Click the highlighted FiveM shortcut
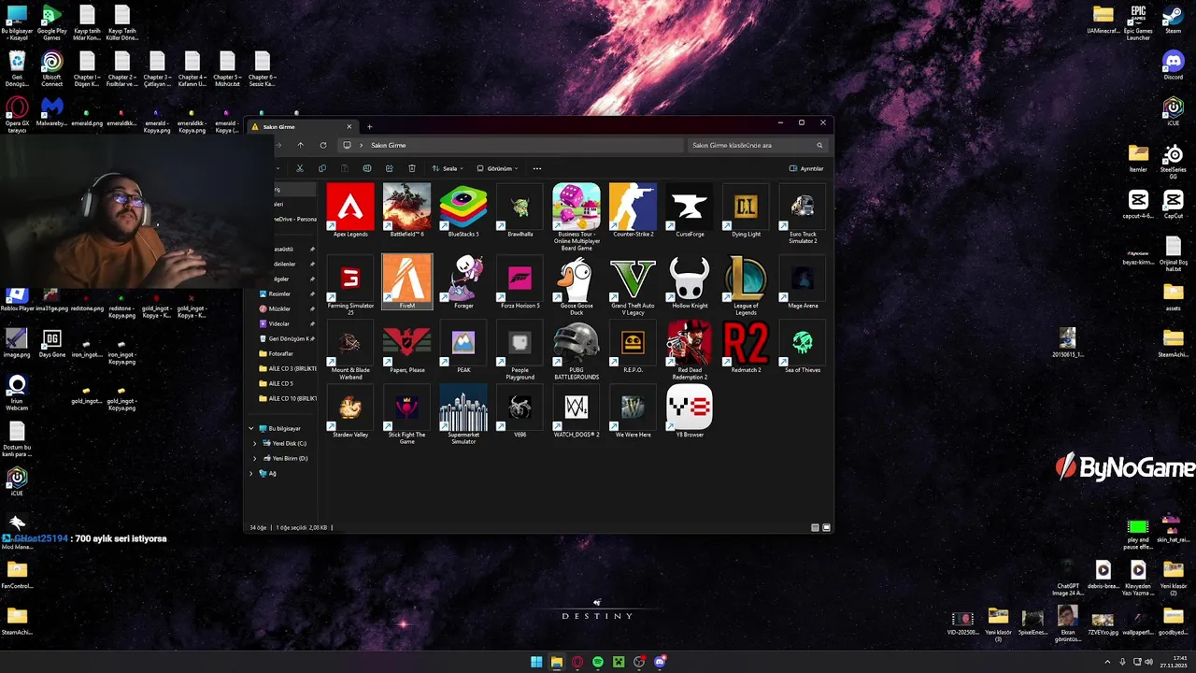Viewport: 1196px width, 673px height. tap(406, 281)
